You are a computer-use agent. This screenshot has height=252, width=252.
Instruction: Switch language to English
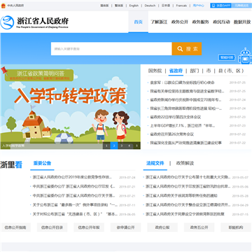point(134,6)
